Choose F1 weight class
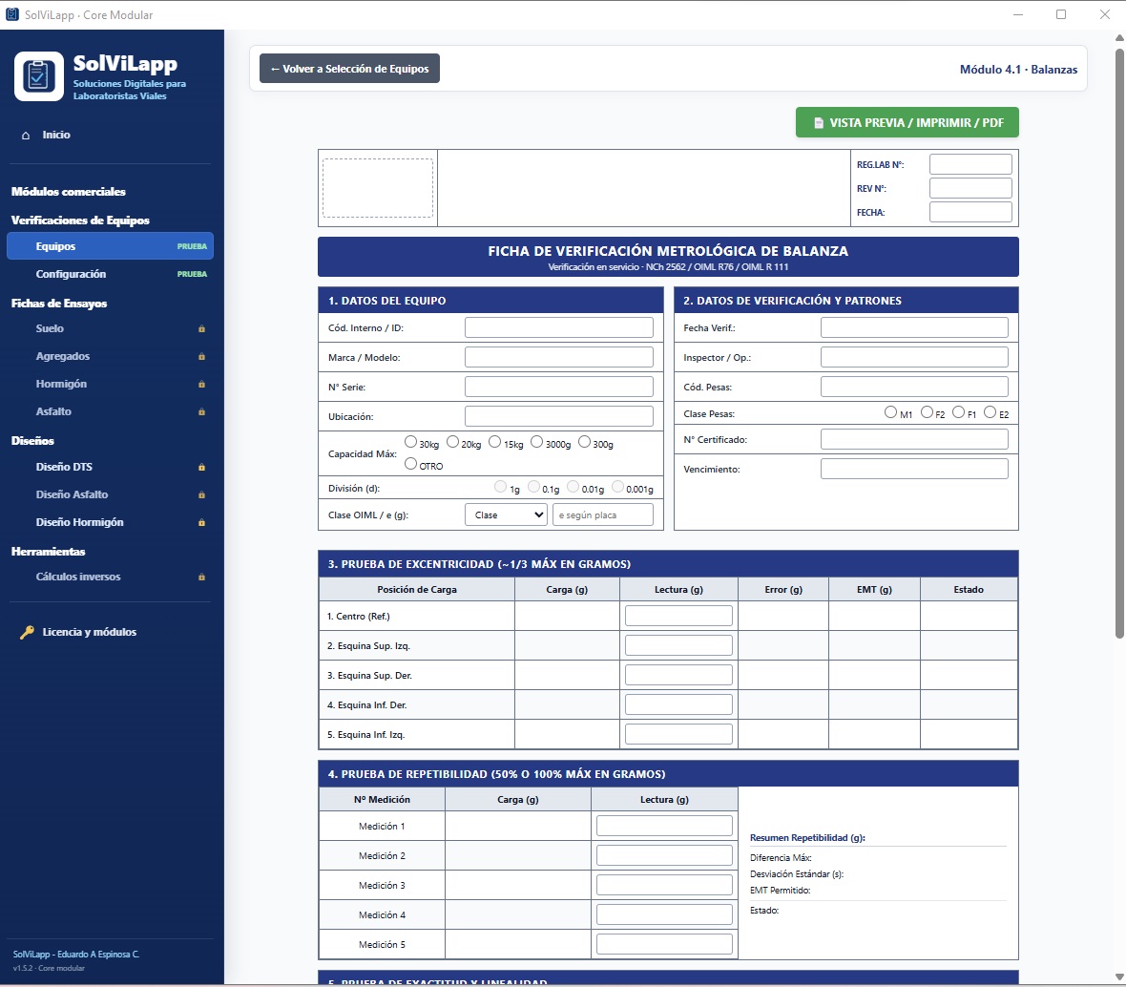 pos(959,412)
